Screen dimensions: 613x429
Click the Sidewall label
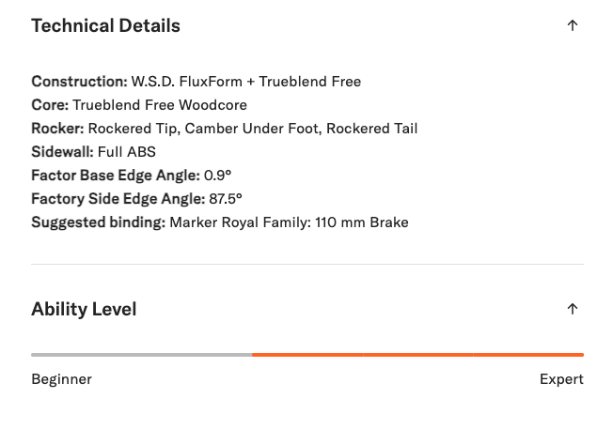(62, 152)
